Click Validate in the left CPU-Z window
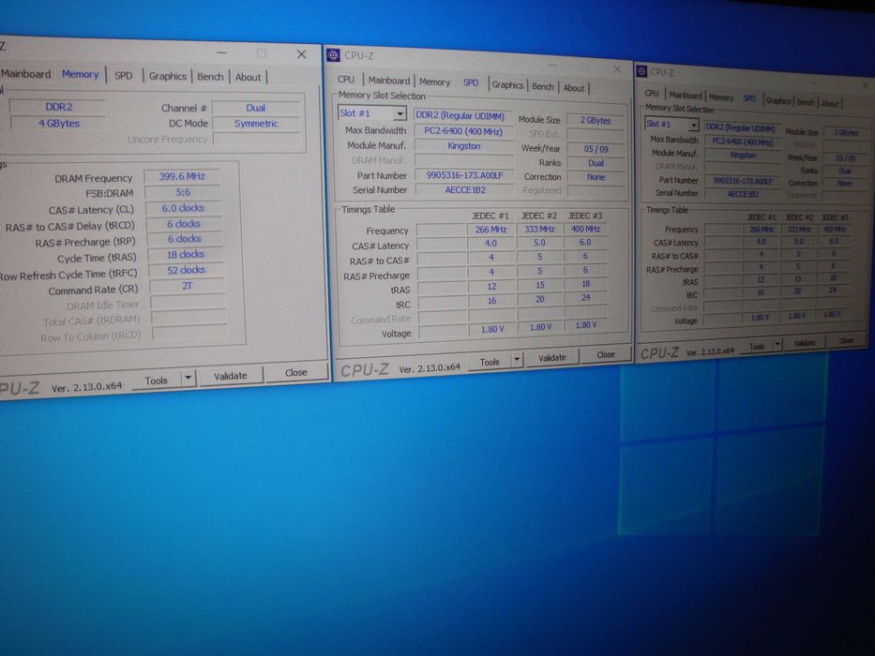Screen dimensions: 875x656 point(231,376)
